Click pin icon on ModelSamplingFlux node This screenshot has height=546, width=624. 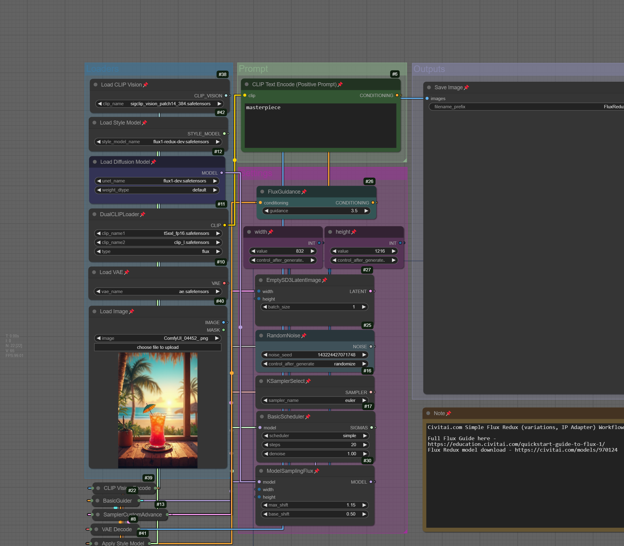pos(317,471)
